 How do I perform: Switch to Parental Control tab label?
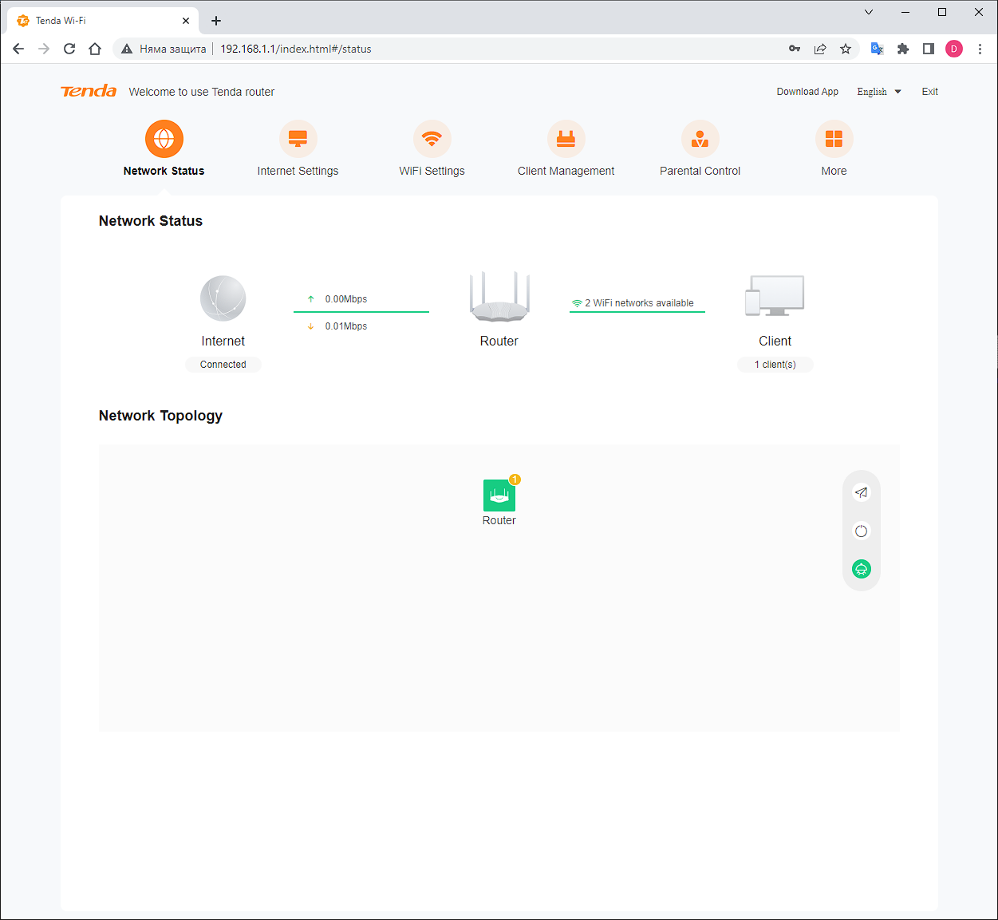[x=700, y=171]
